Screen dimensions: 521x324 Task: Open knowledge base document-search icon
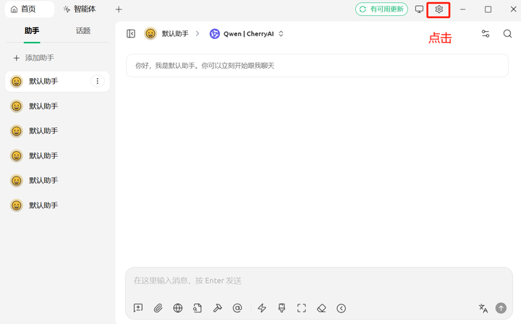pyautogui.click(x=198, y=308)
